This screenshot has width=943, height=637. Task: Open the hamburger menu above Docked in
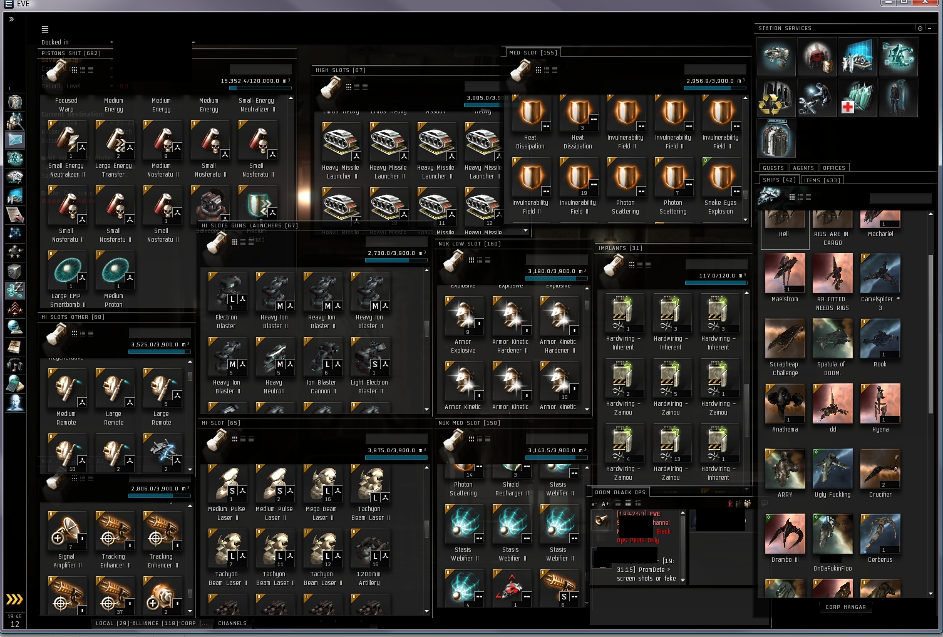pyautogui.click(x=45, y=29)
